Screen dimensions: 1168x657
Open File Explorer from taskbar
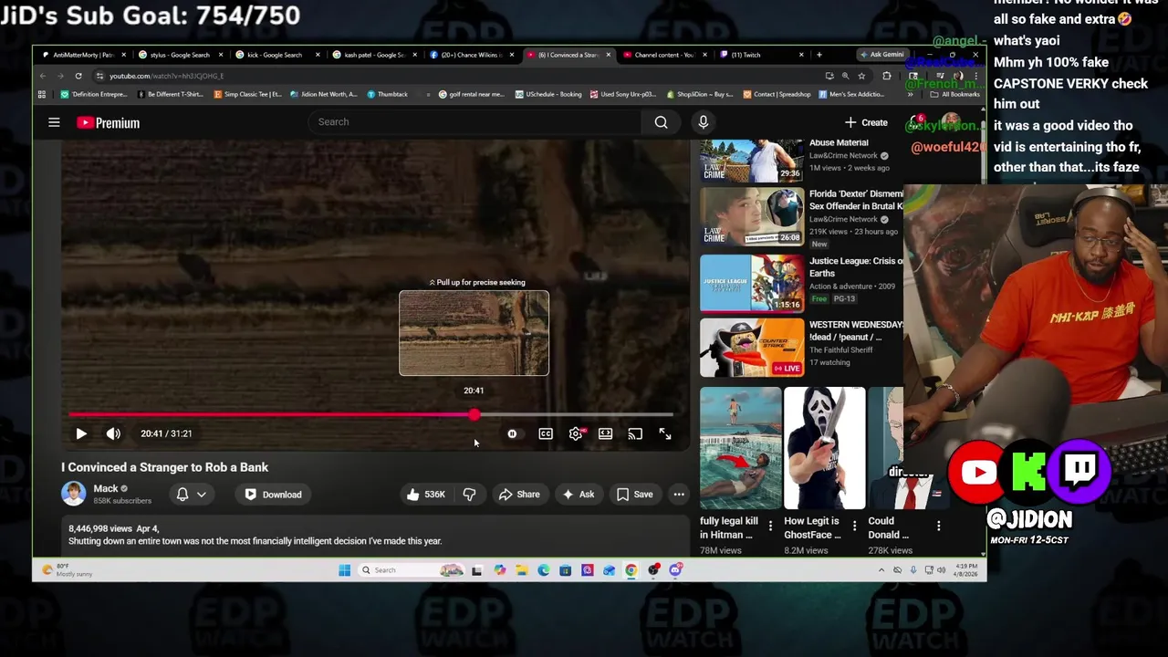pyautogui.click(x=521, y=570)
